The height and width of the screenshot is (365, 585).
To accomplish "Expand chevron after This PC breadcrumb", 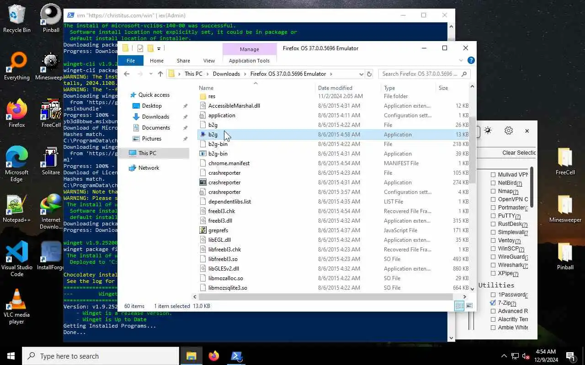I will (x=207, y=74).
